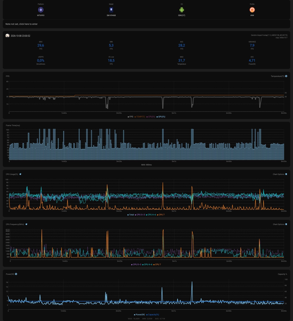Toggle CPU 7 series in CPU Usage legend
This screenshot has width=293, height=321.
tap(161, 215)
